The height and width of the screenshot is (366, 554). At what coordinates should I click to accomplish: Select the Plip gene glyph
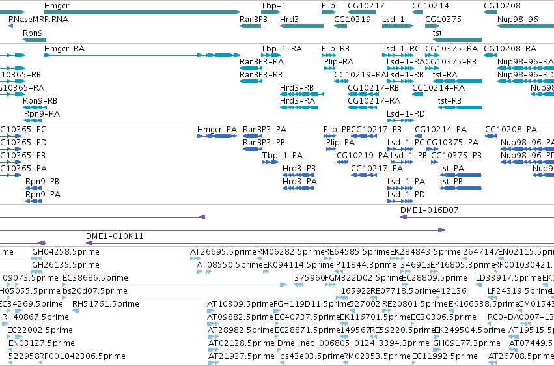(328, 13)
